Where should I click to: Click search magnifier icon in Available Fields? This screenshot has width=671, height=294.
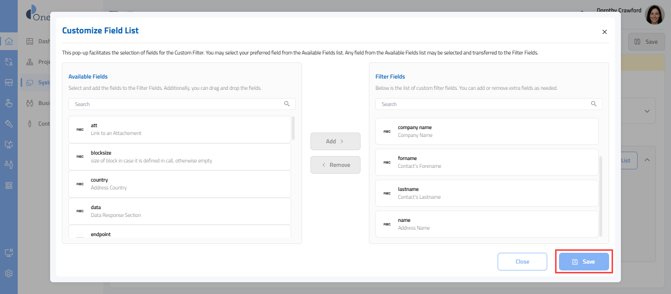(287, 104)
